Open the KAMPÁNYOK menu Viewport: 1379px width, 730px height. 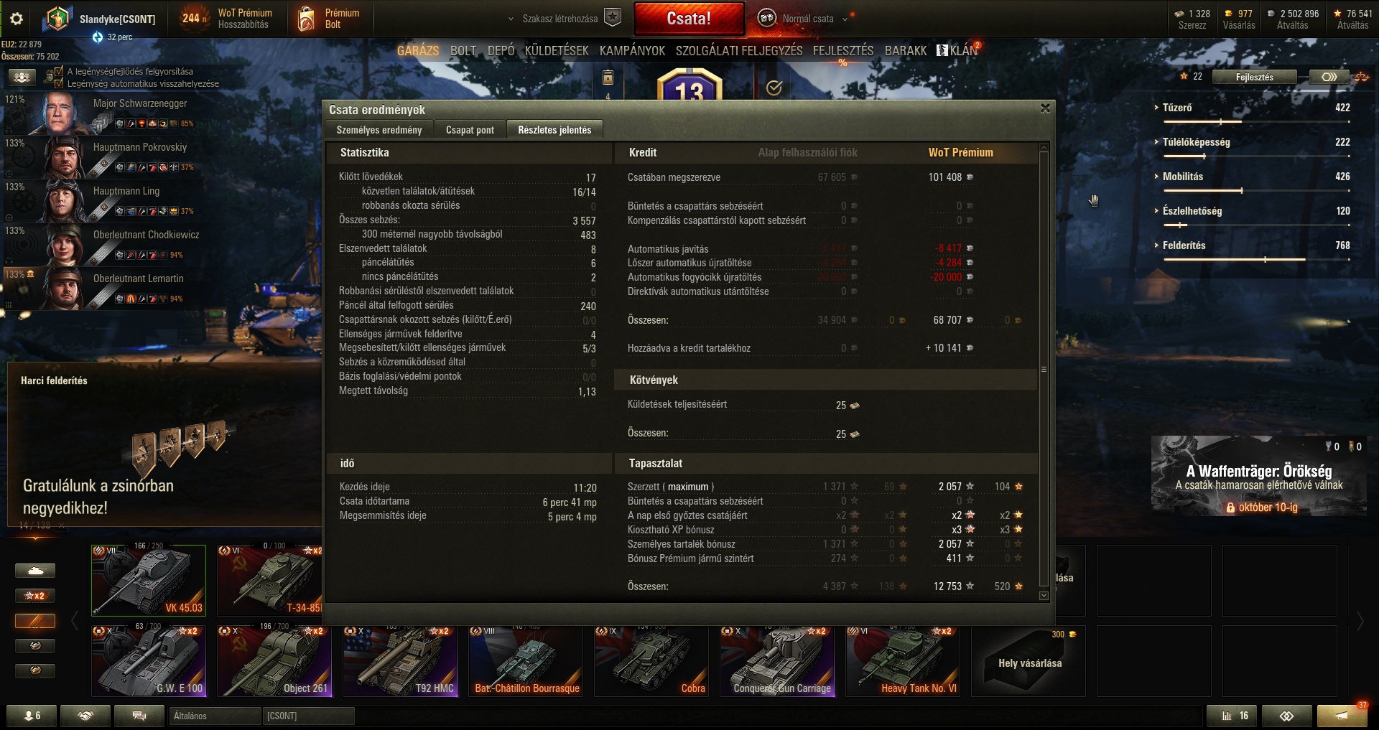(x=632, y=50)
